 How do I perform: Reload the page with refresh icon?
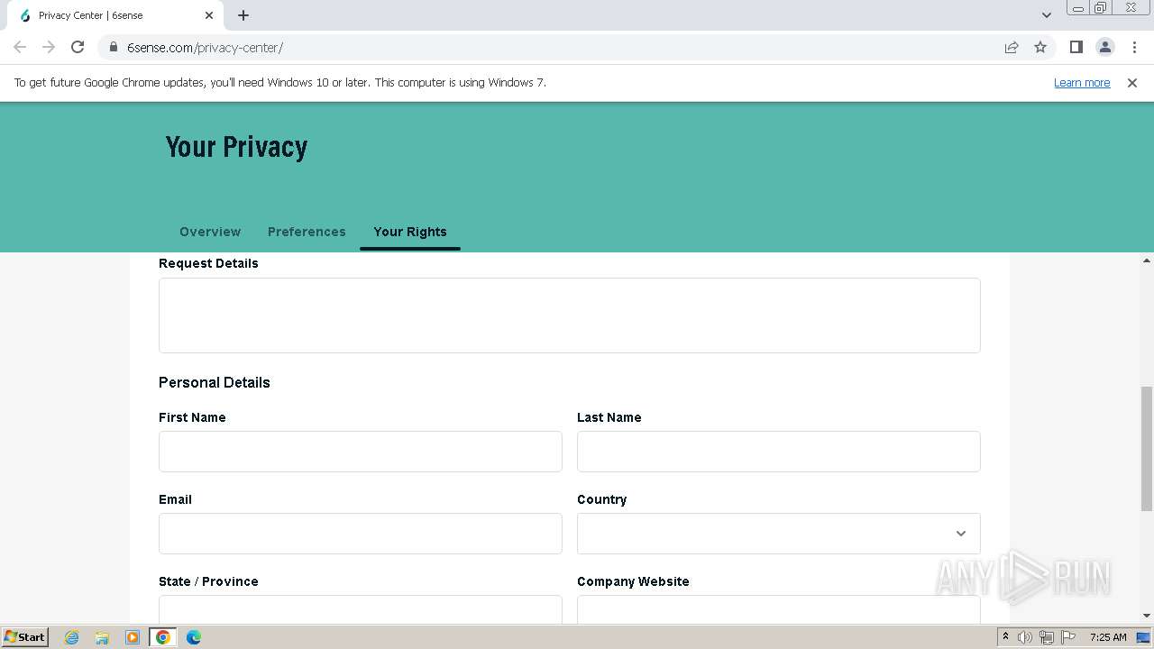point(78,47)
